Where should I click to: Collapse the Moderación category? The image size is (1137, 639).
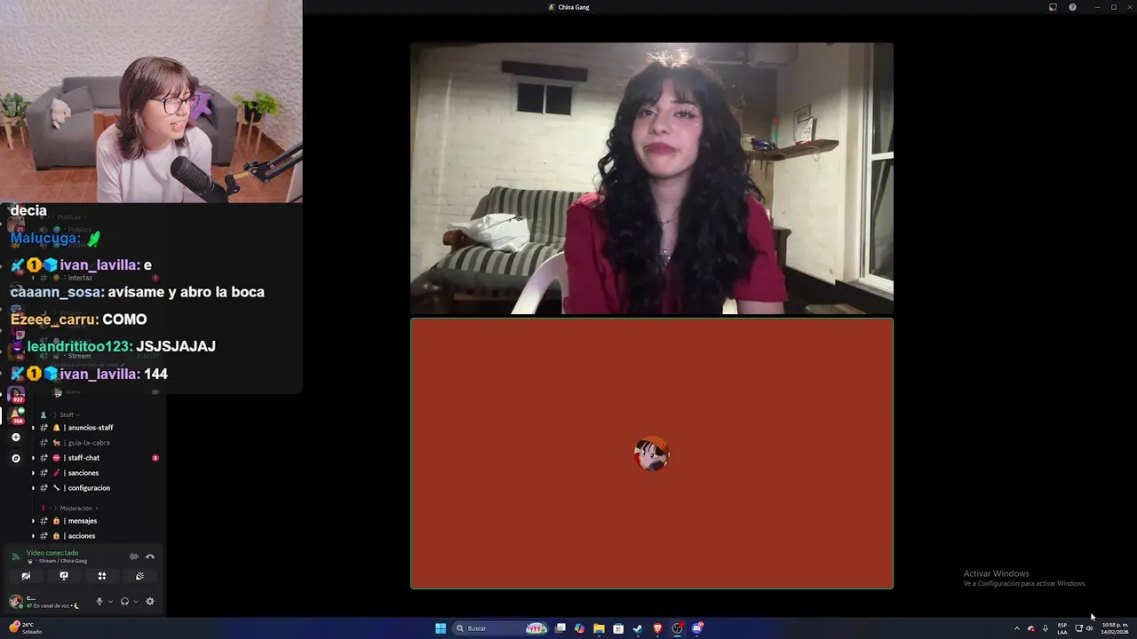click(76, 509)
